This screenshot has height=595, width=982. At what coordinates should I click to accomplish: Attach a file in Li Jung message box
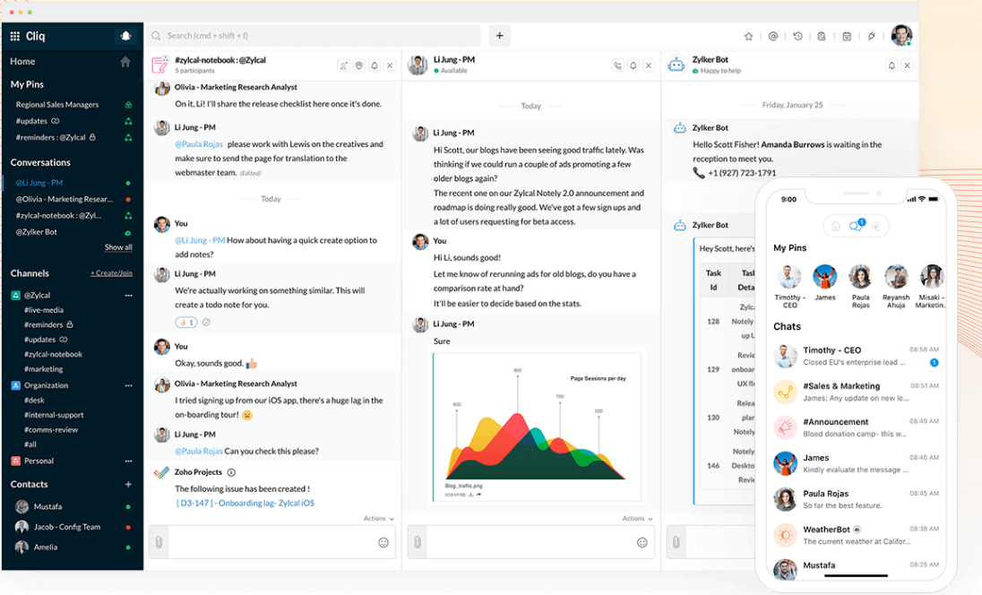pos(418,542)
